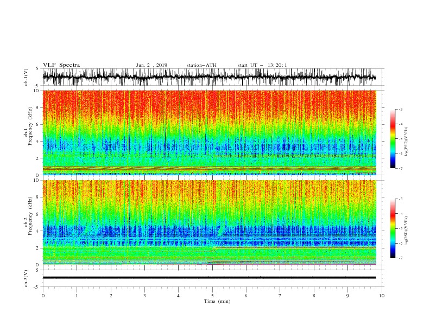430x332 pixels.
Task: Click the "ch.1(V)" axis label
Action: [x=26, y=77]
